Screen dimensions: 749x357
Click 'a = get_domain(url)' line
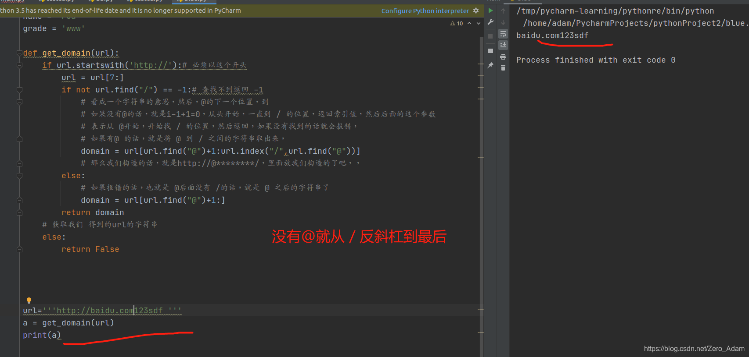pos(68,323)
